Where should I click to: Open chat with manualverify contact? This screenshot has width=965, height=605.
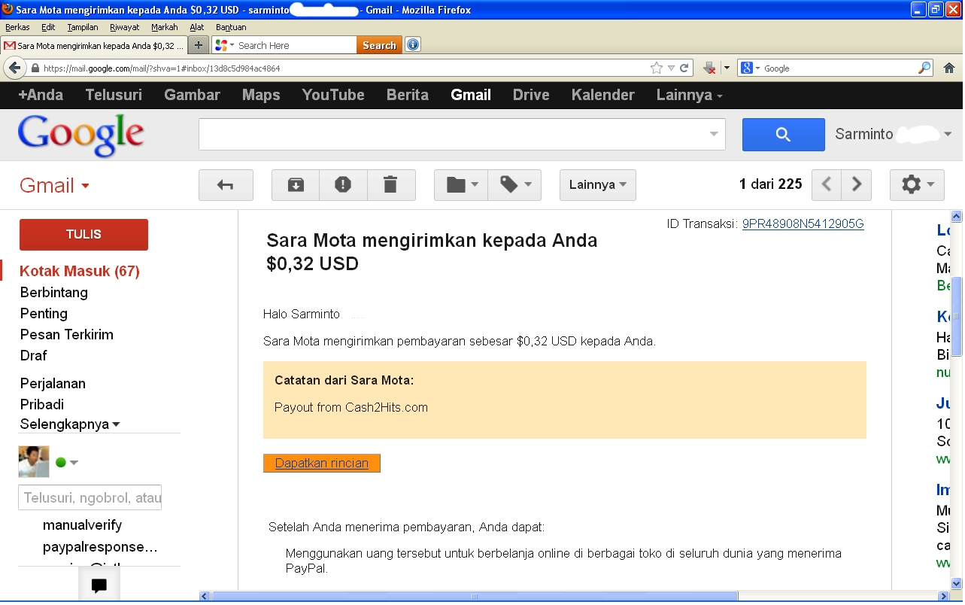tap(82, 525)
